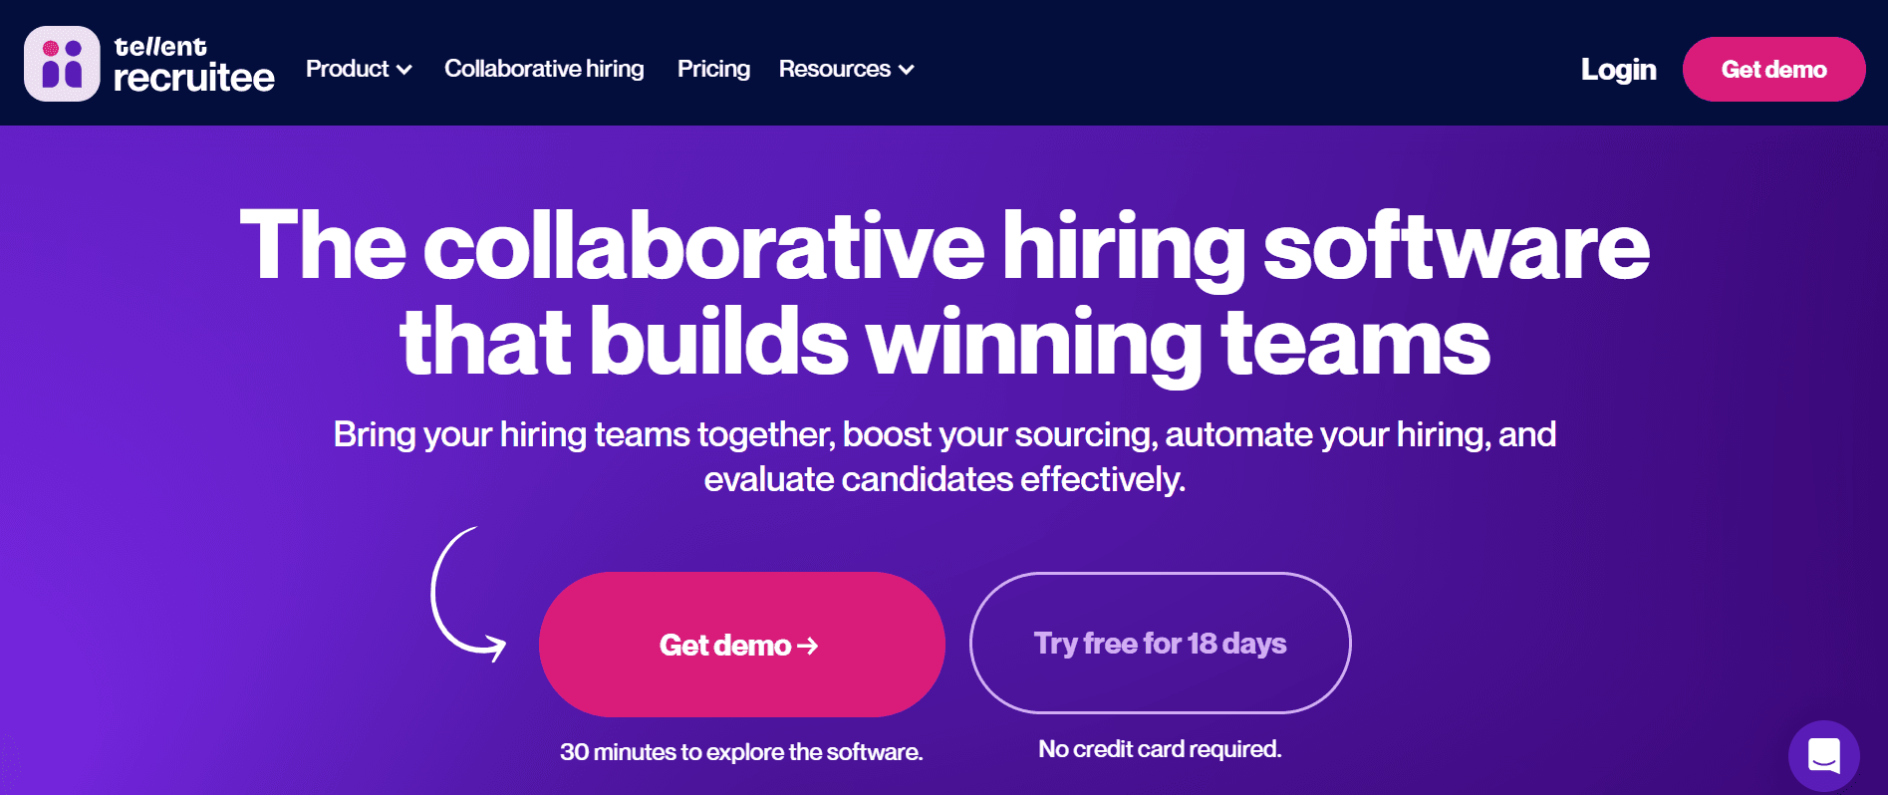Click the "recruitee" wordmark in the header
Viewport: 1888px width, 795px height.
click(x=194, y=78)
